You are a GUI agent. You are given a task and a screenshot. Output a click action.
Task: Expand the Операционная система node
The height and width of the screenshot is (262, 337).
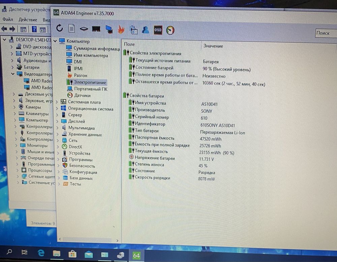(57, 109)
